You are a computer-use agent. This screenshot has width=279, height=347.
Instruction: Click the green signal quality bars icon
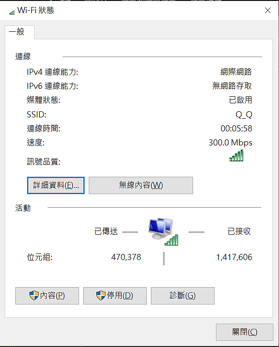(x=236, y=155)
